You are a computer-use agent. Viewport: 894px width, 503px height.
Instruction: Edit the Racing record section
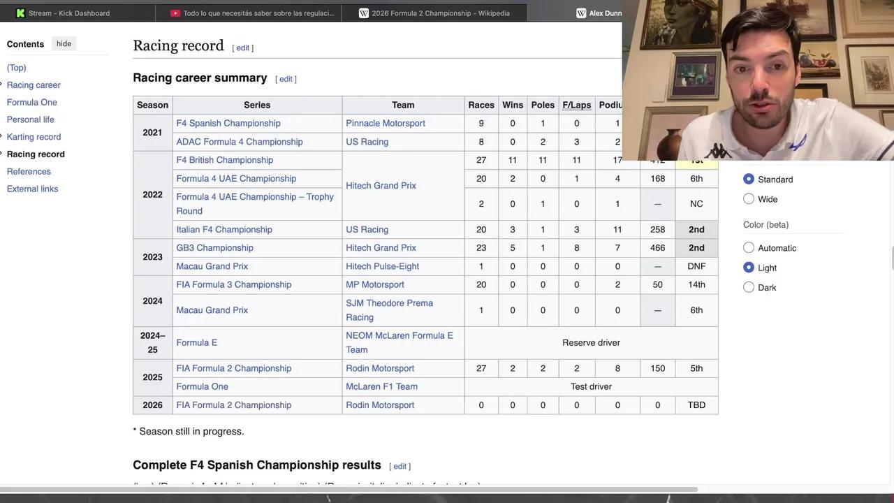pos(242,48)
